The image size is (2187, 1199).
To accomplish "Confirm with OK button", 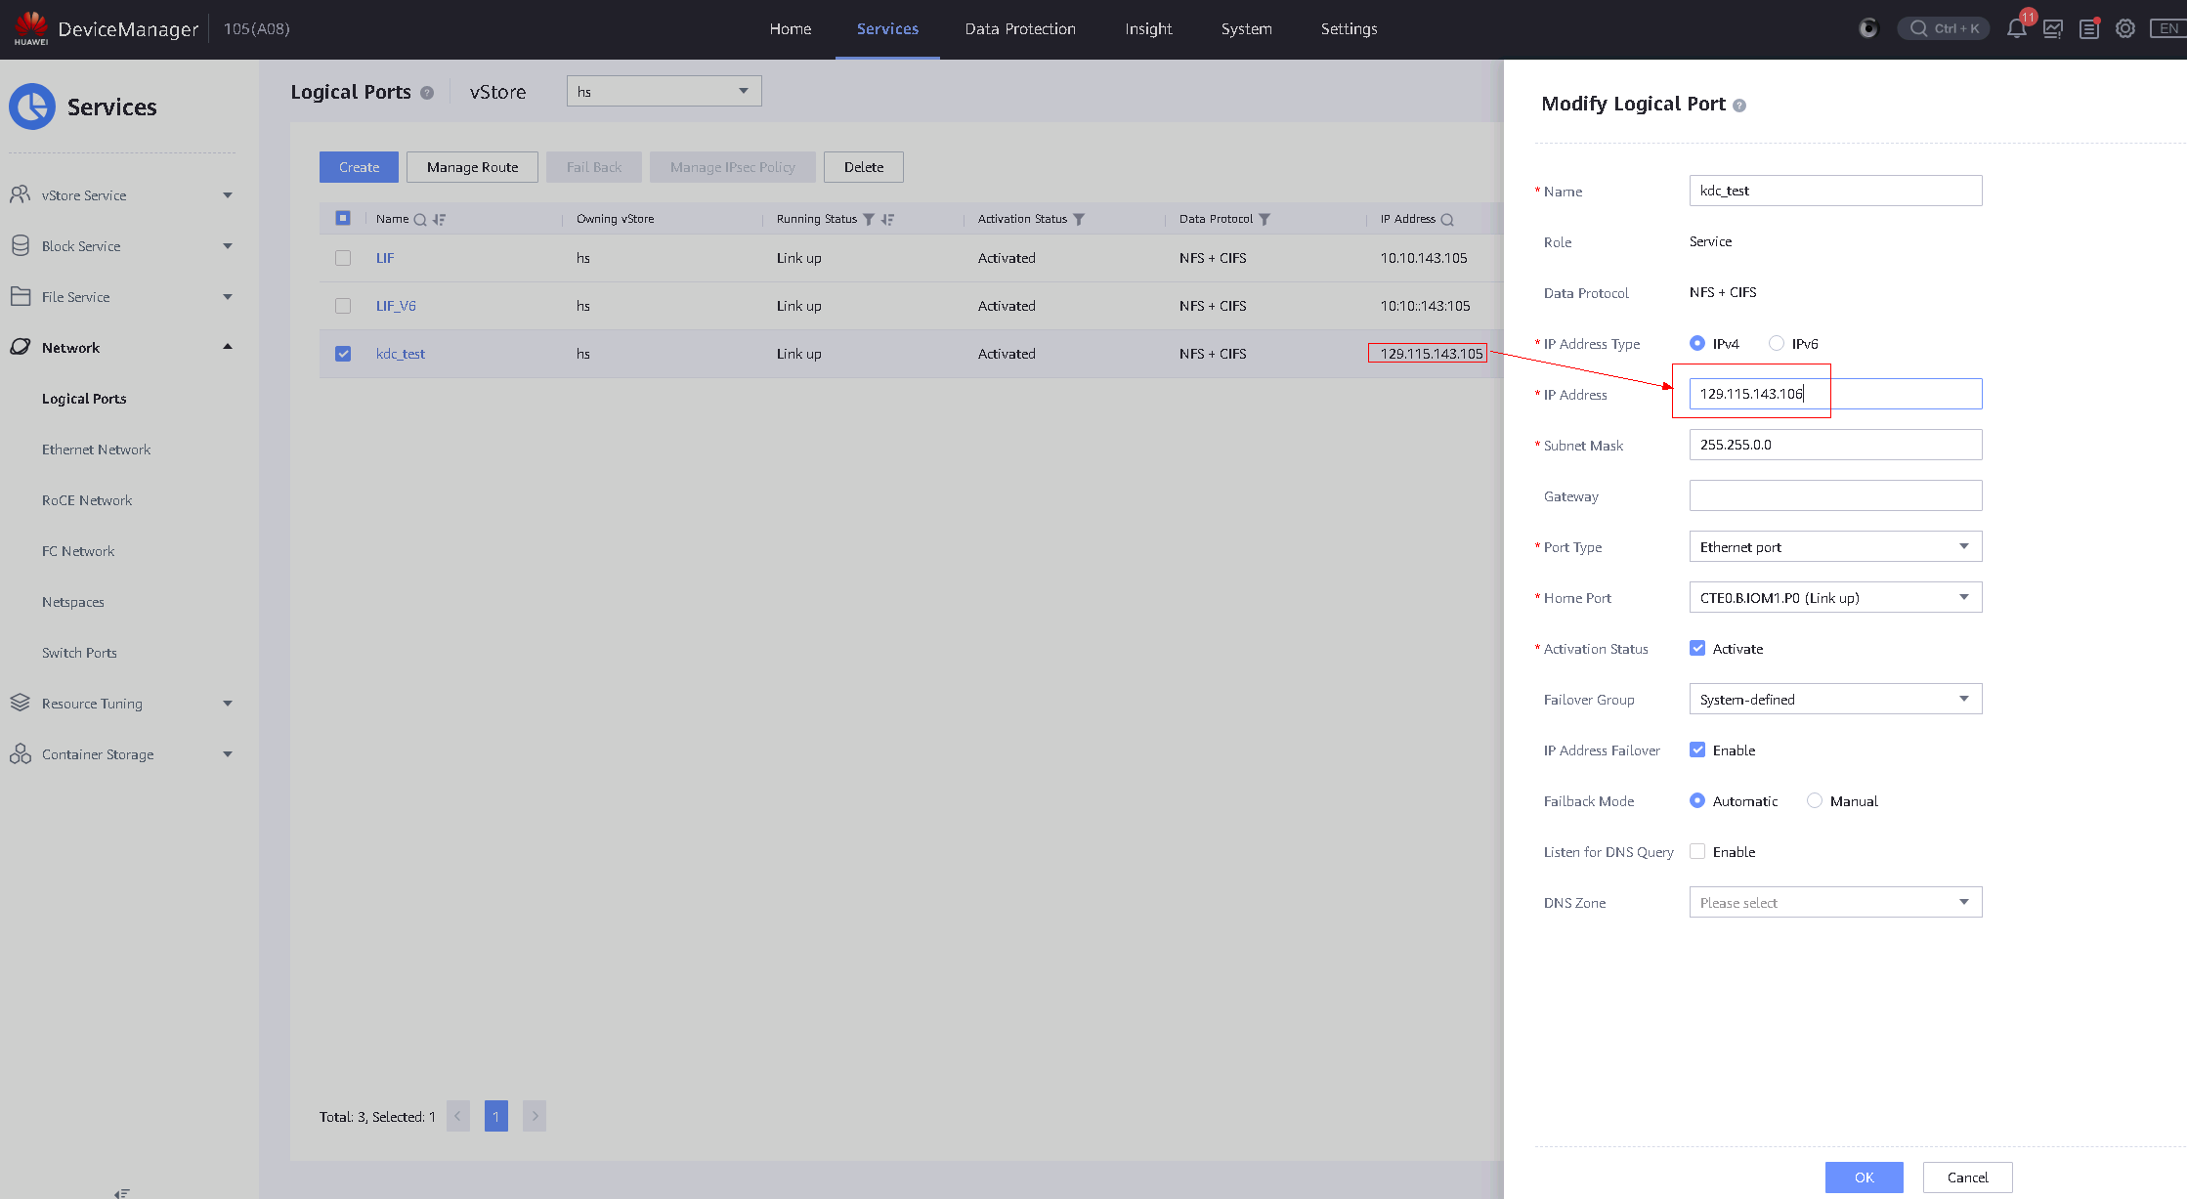I will coord(1865,1178).
